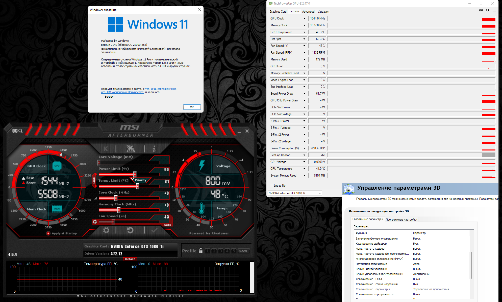Open MSI Afterburner settings gear icon
Screen dimensions: 502x302
[106, 230]
